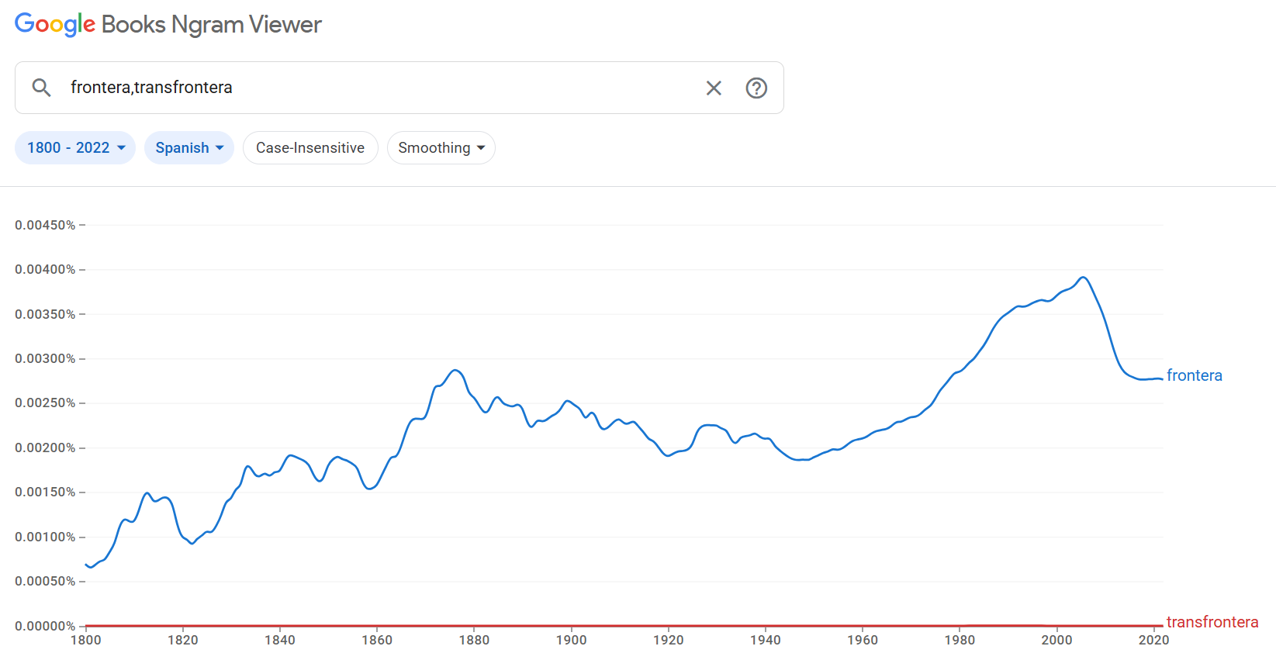
Task: Open the 1800 - 2022 date range dropdown
Action: (75, 148)
